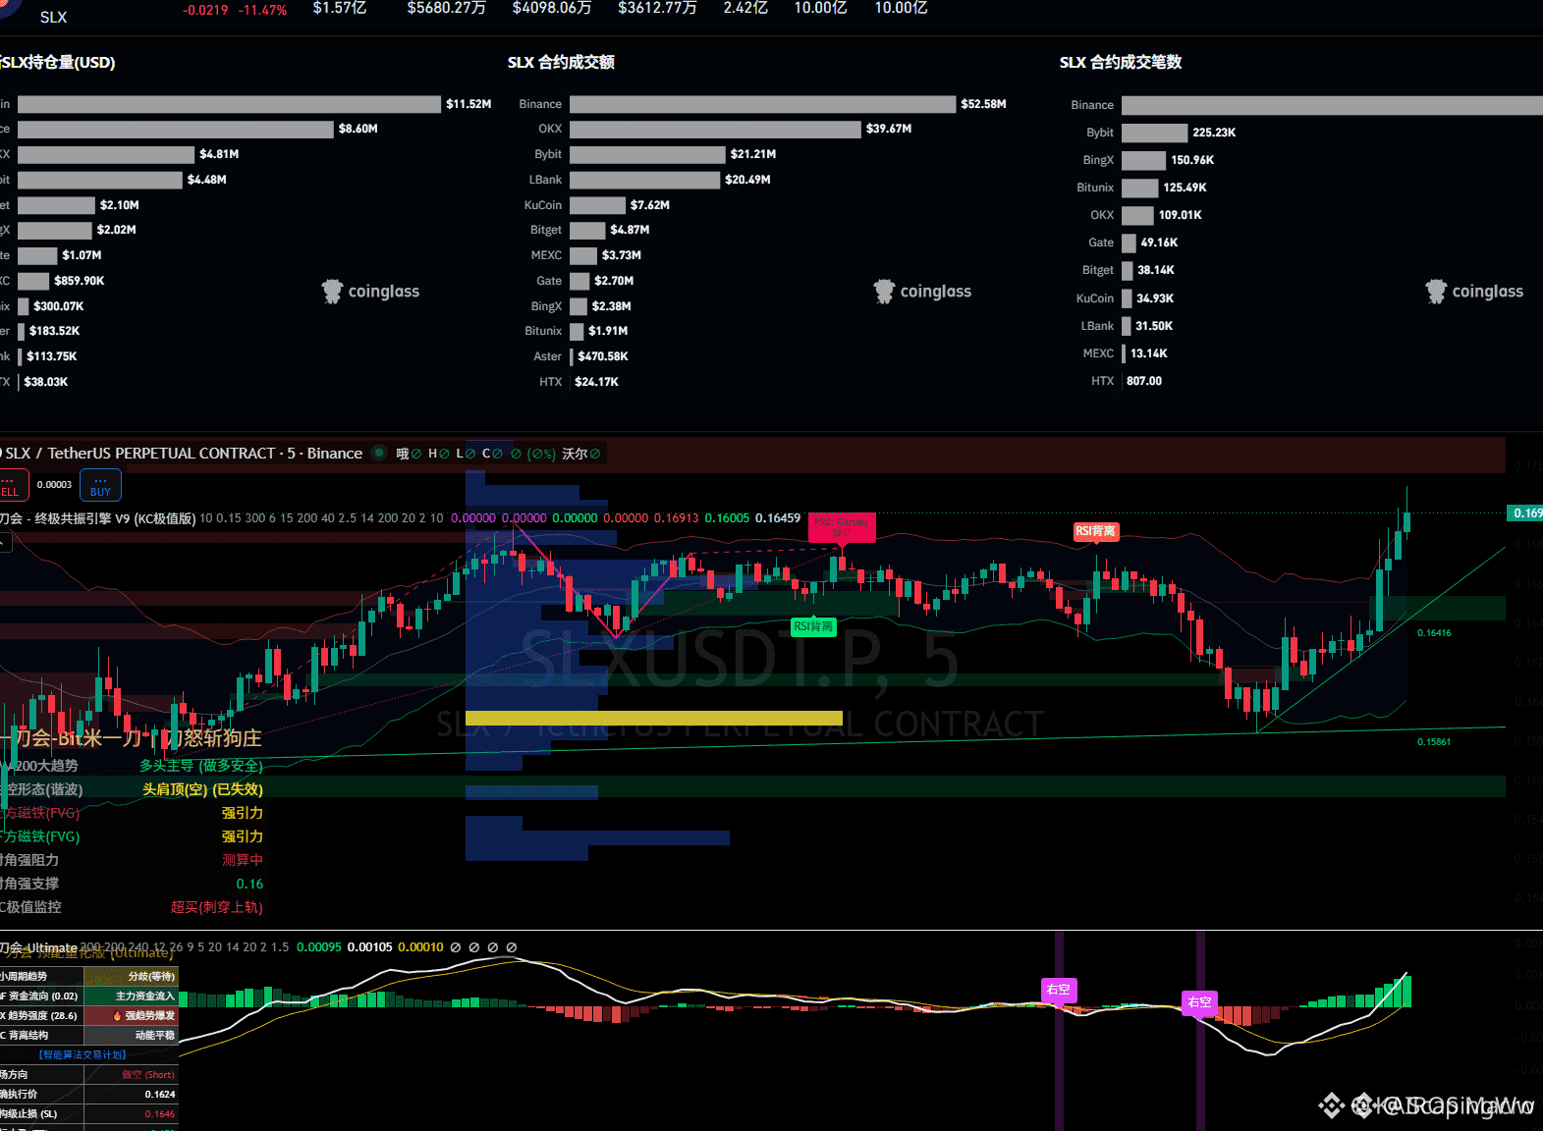Click the 225.23K Bybit trade count
This screenshot has width=1543, height=1131.
1214,133
